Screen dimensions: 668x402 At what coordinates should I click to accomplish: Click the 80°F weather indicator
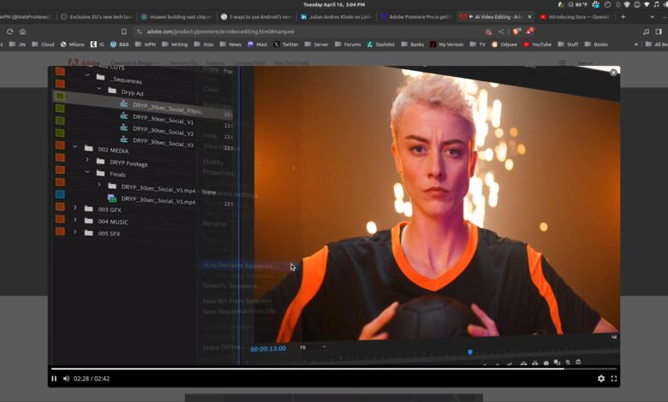578,4
